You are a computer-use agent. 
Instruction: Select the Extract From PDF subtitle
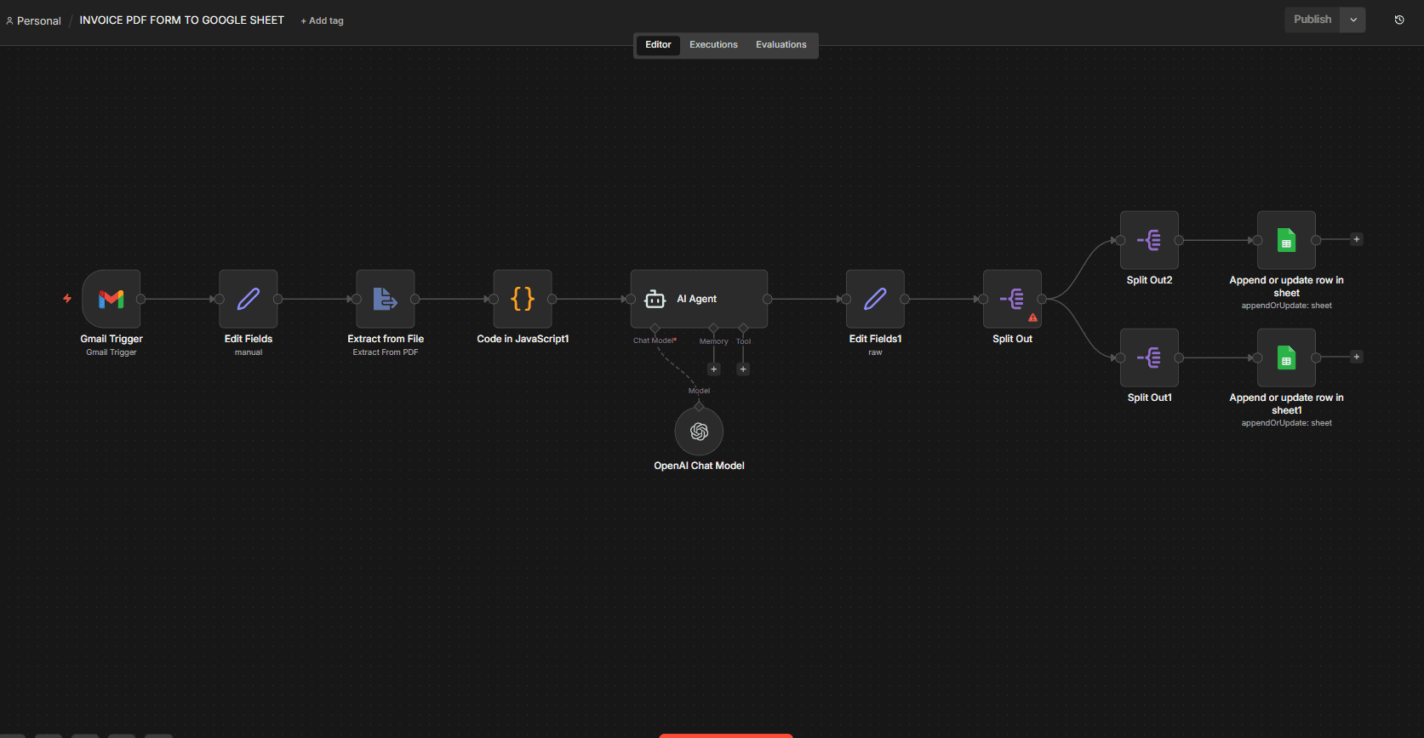[386, 352]
